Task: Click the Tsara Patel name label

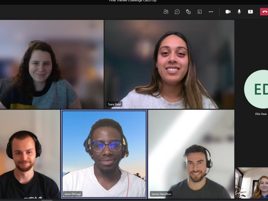Action: 114,104
